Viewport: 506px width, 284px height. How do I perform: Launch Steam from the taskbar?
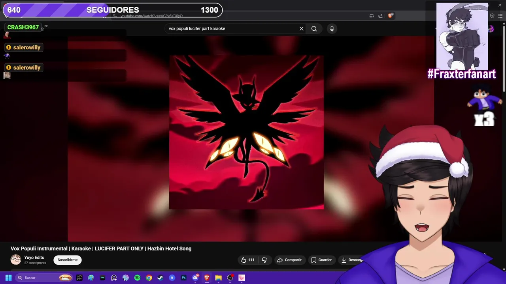click(160, 278)
